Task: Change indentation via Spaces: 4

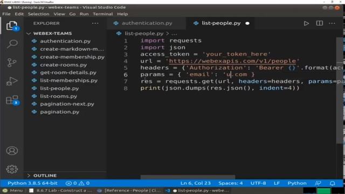Action: coord(230,183)
